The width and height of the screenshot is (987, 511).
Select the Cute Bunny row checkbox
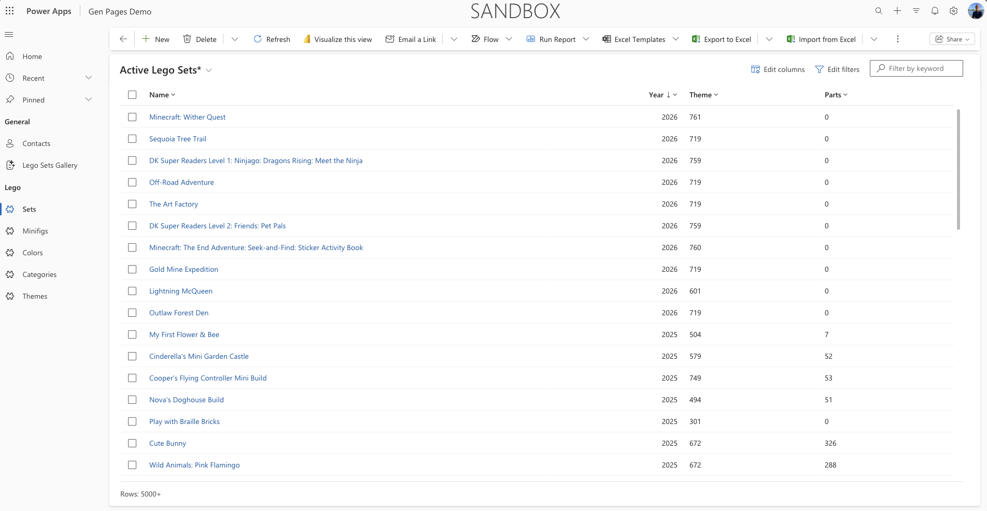pos(132,443)
